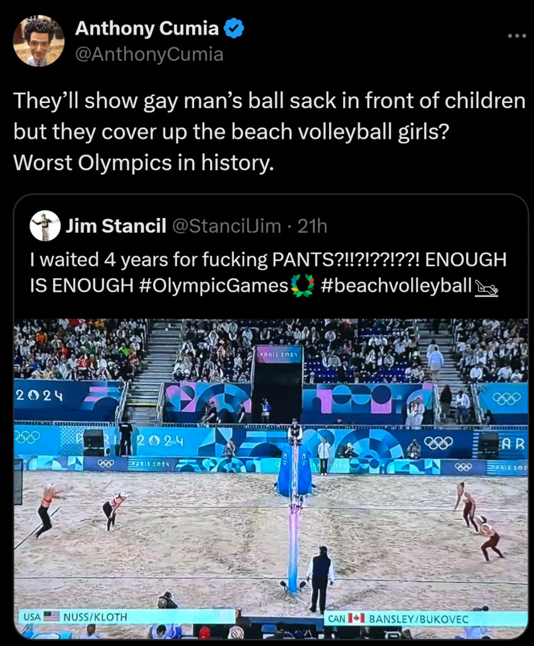Image resolution: width=534 pixels, height=646 pixels.
Task: Click the 21h timestamp
Action: click(312, 226)
